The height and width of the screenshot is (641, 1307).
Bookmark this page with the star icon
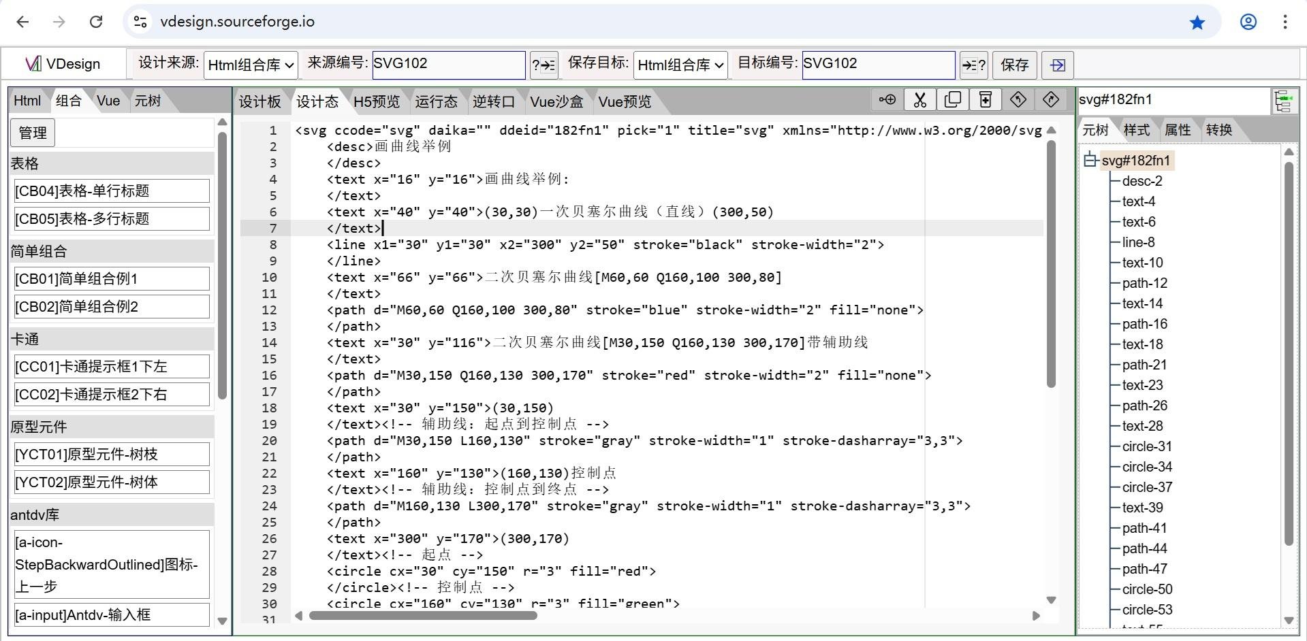point(1197,22)
